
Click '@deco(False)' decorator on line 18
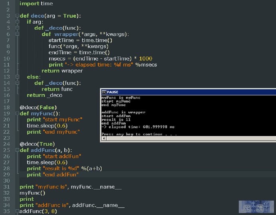point(38,107)
